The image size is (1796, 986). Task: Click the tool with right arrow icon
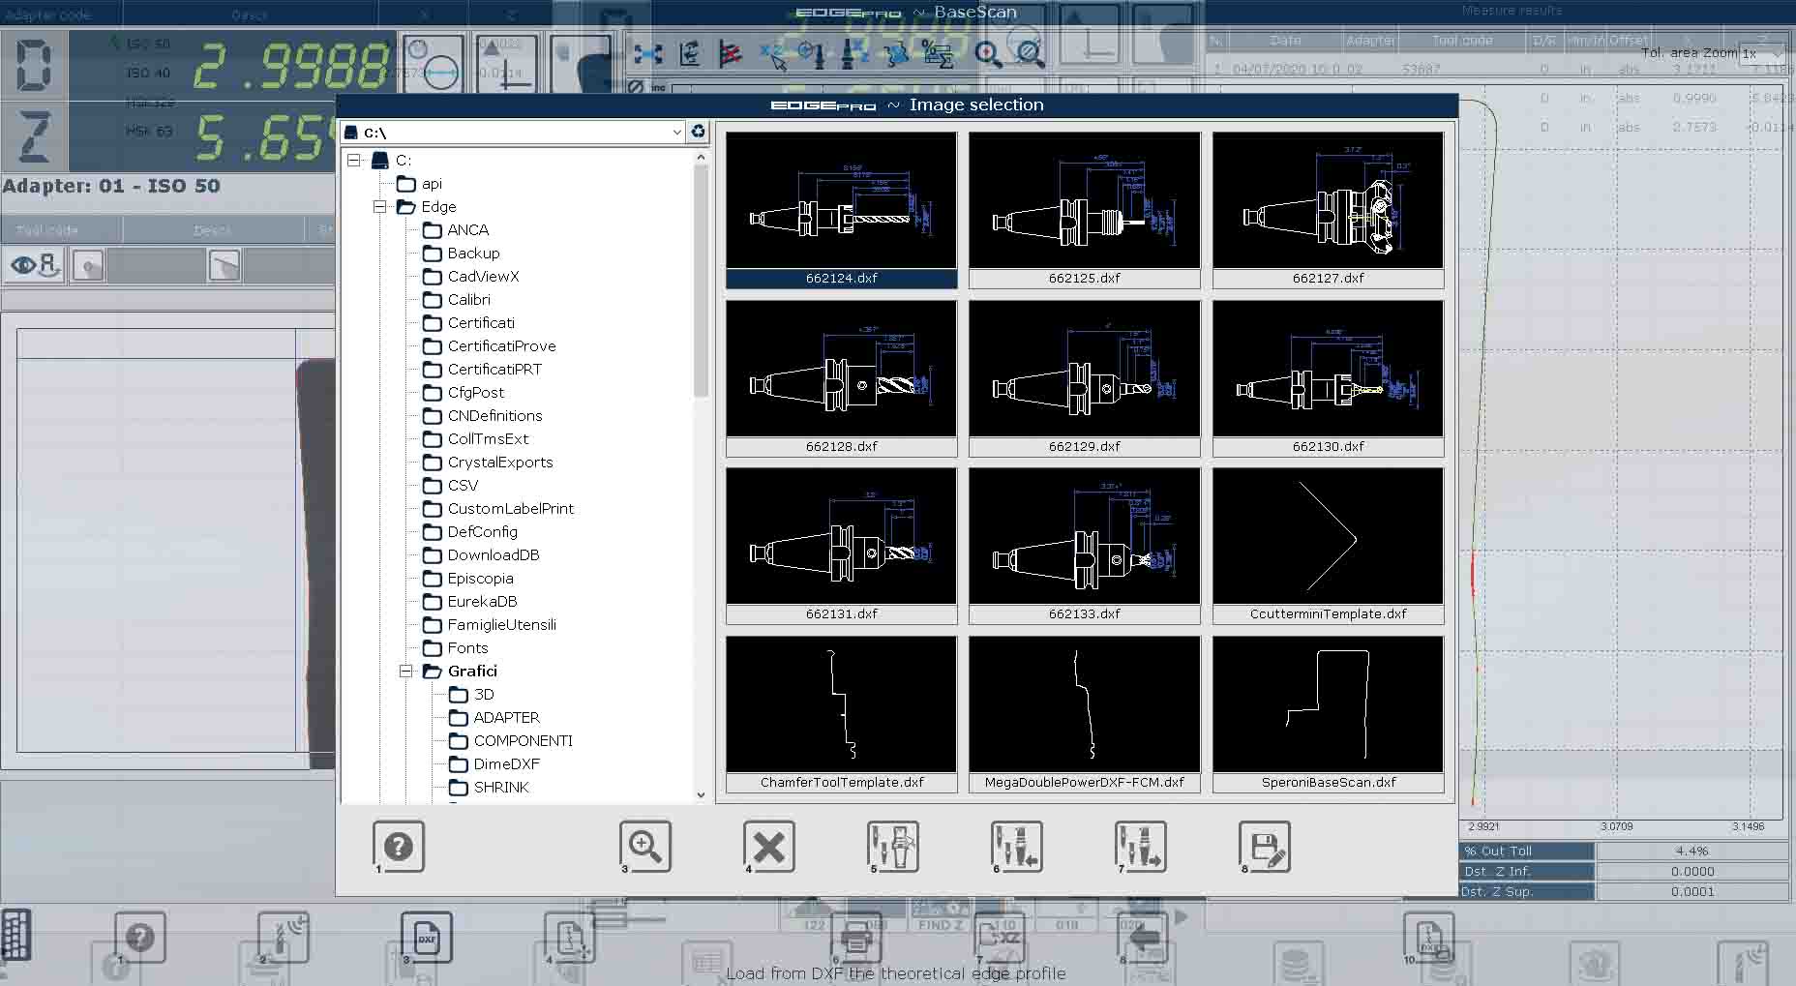tap(1140, 847)
